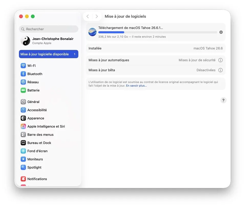The width and height of the screenshot is (245, 207).
Task: Click the download progress bar
Action: pos(158,32)
